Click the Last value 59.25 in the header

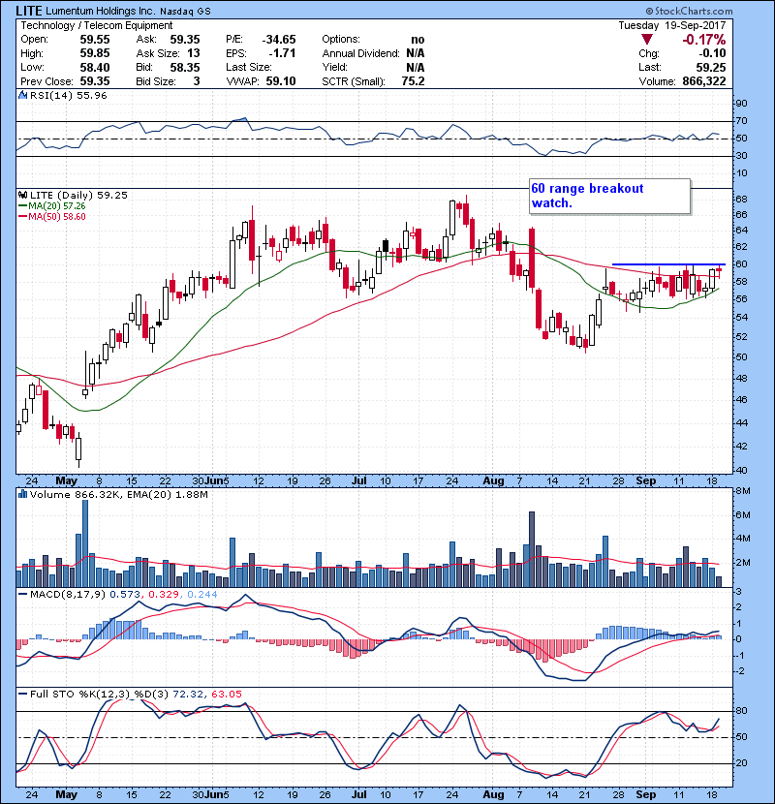point(711,67)
